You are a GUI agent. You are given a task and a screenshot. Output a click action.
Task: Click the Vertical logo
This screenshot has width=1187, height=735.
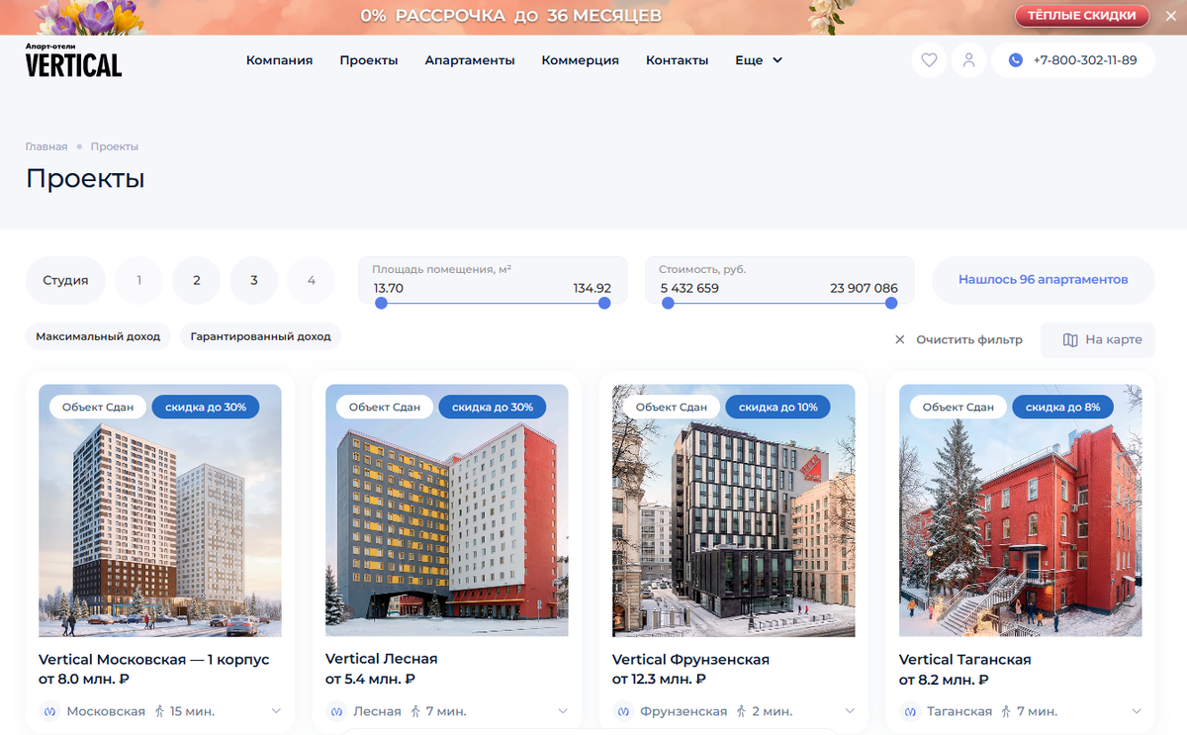(73, 60)
